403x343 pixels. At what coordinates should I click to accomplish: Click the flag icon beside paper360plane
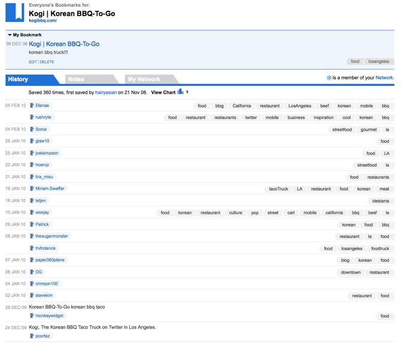(x=32, y=260)
